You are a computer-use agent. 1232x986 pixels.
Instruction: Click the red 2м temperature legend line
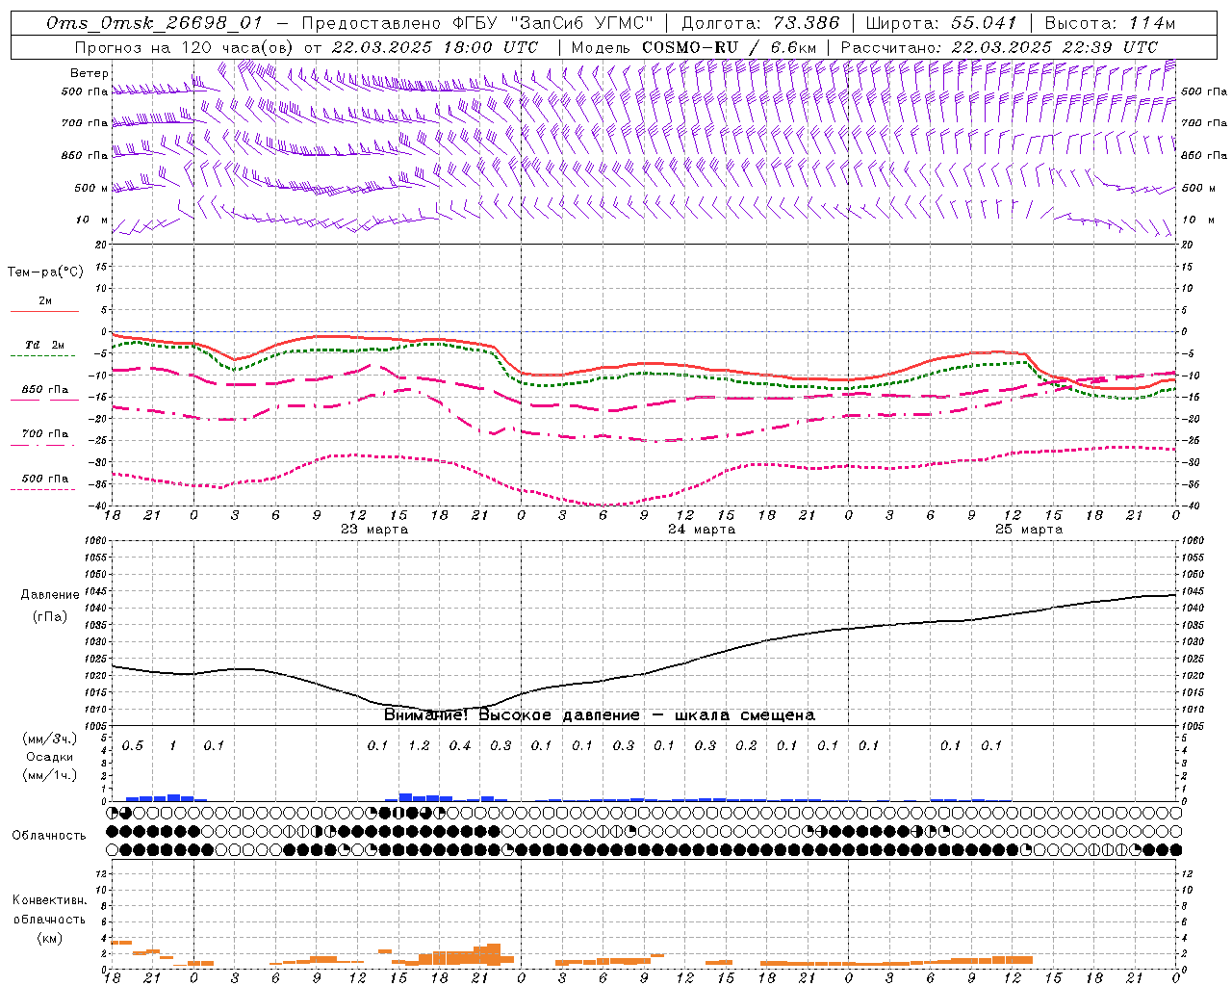point(44,312)
